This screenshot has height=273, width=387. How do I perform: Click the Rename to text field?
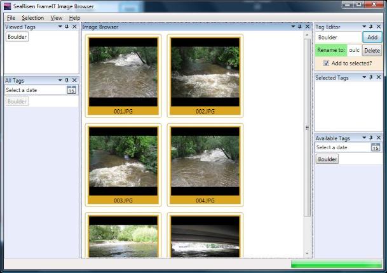click(x=354, y=50)
